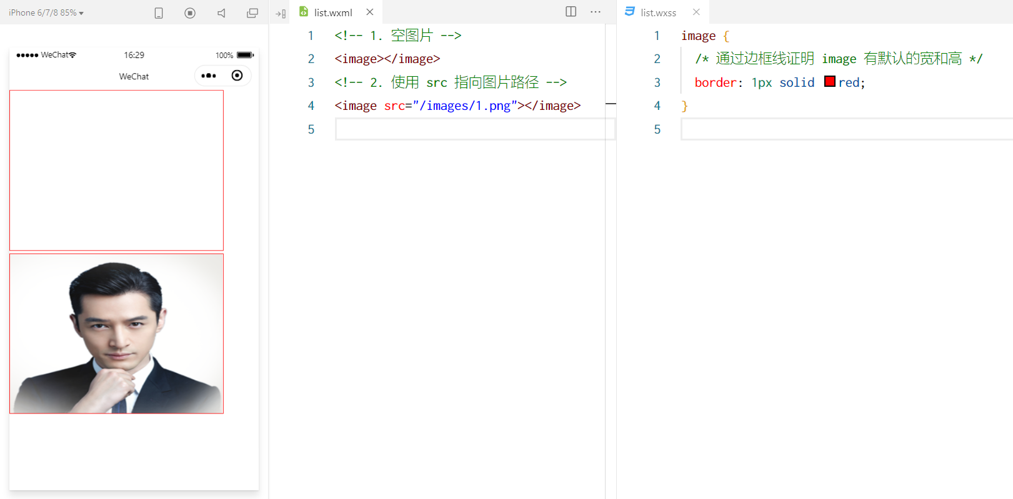Mute the simulator sound with speaker icon
This screenshot has width=1013, height=499.
coord(221,13)
